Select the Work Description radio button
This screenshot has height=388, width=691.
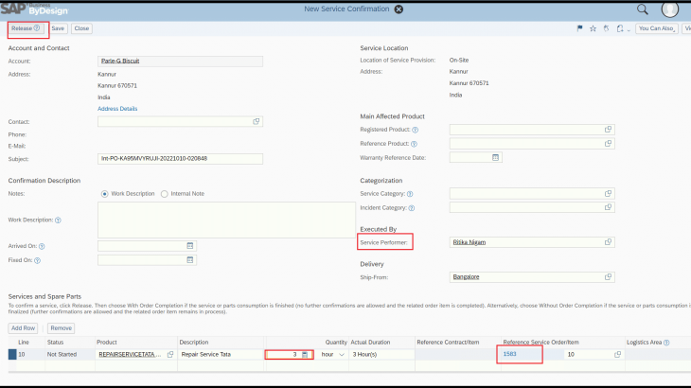[104, 194]
